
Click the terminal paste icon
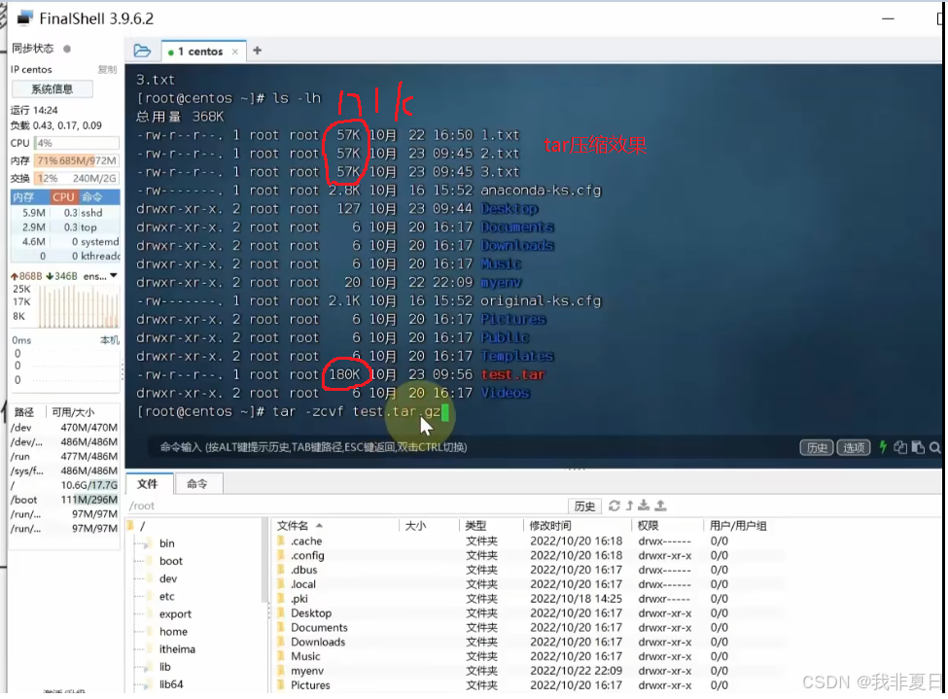point(918,447)
